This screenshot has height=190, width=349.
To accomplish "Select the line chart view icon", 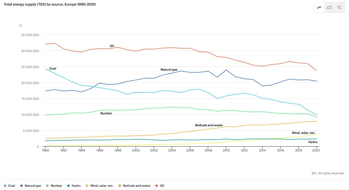I will coord(319,7).
